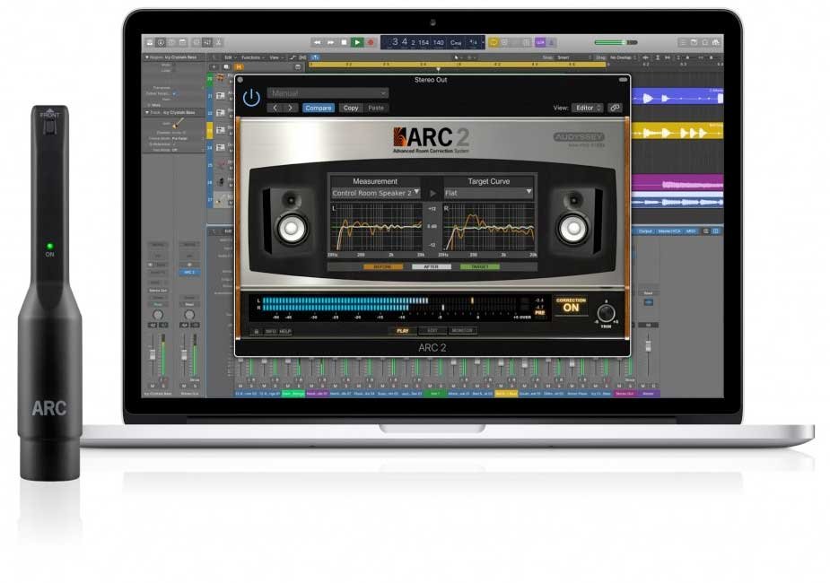The height and width of the screenshot is (583, 830).
Task: Open the plugin View Editor dropdown
Action: click(x=587, y=108)
